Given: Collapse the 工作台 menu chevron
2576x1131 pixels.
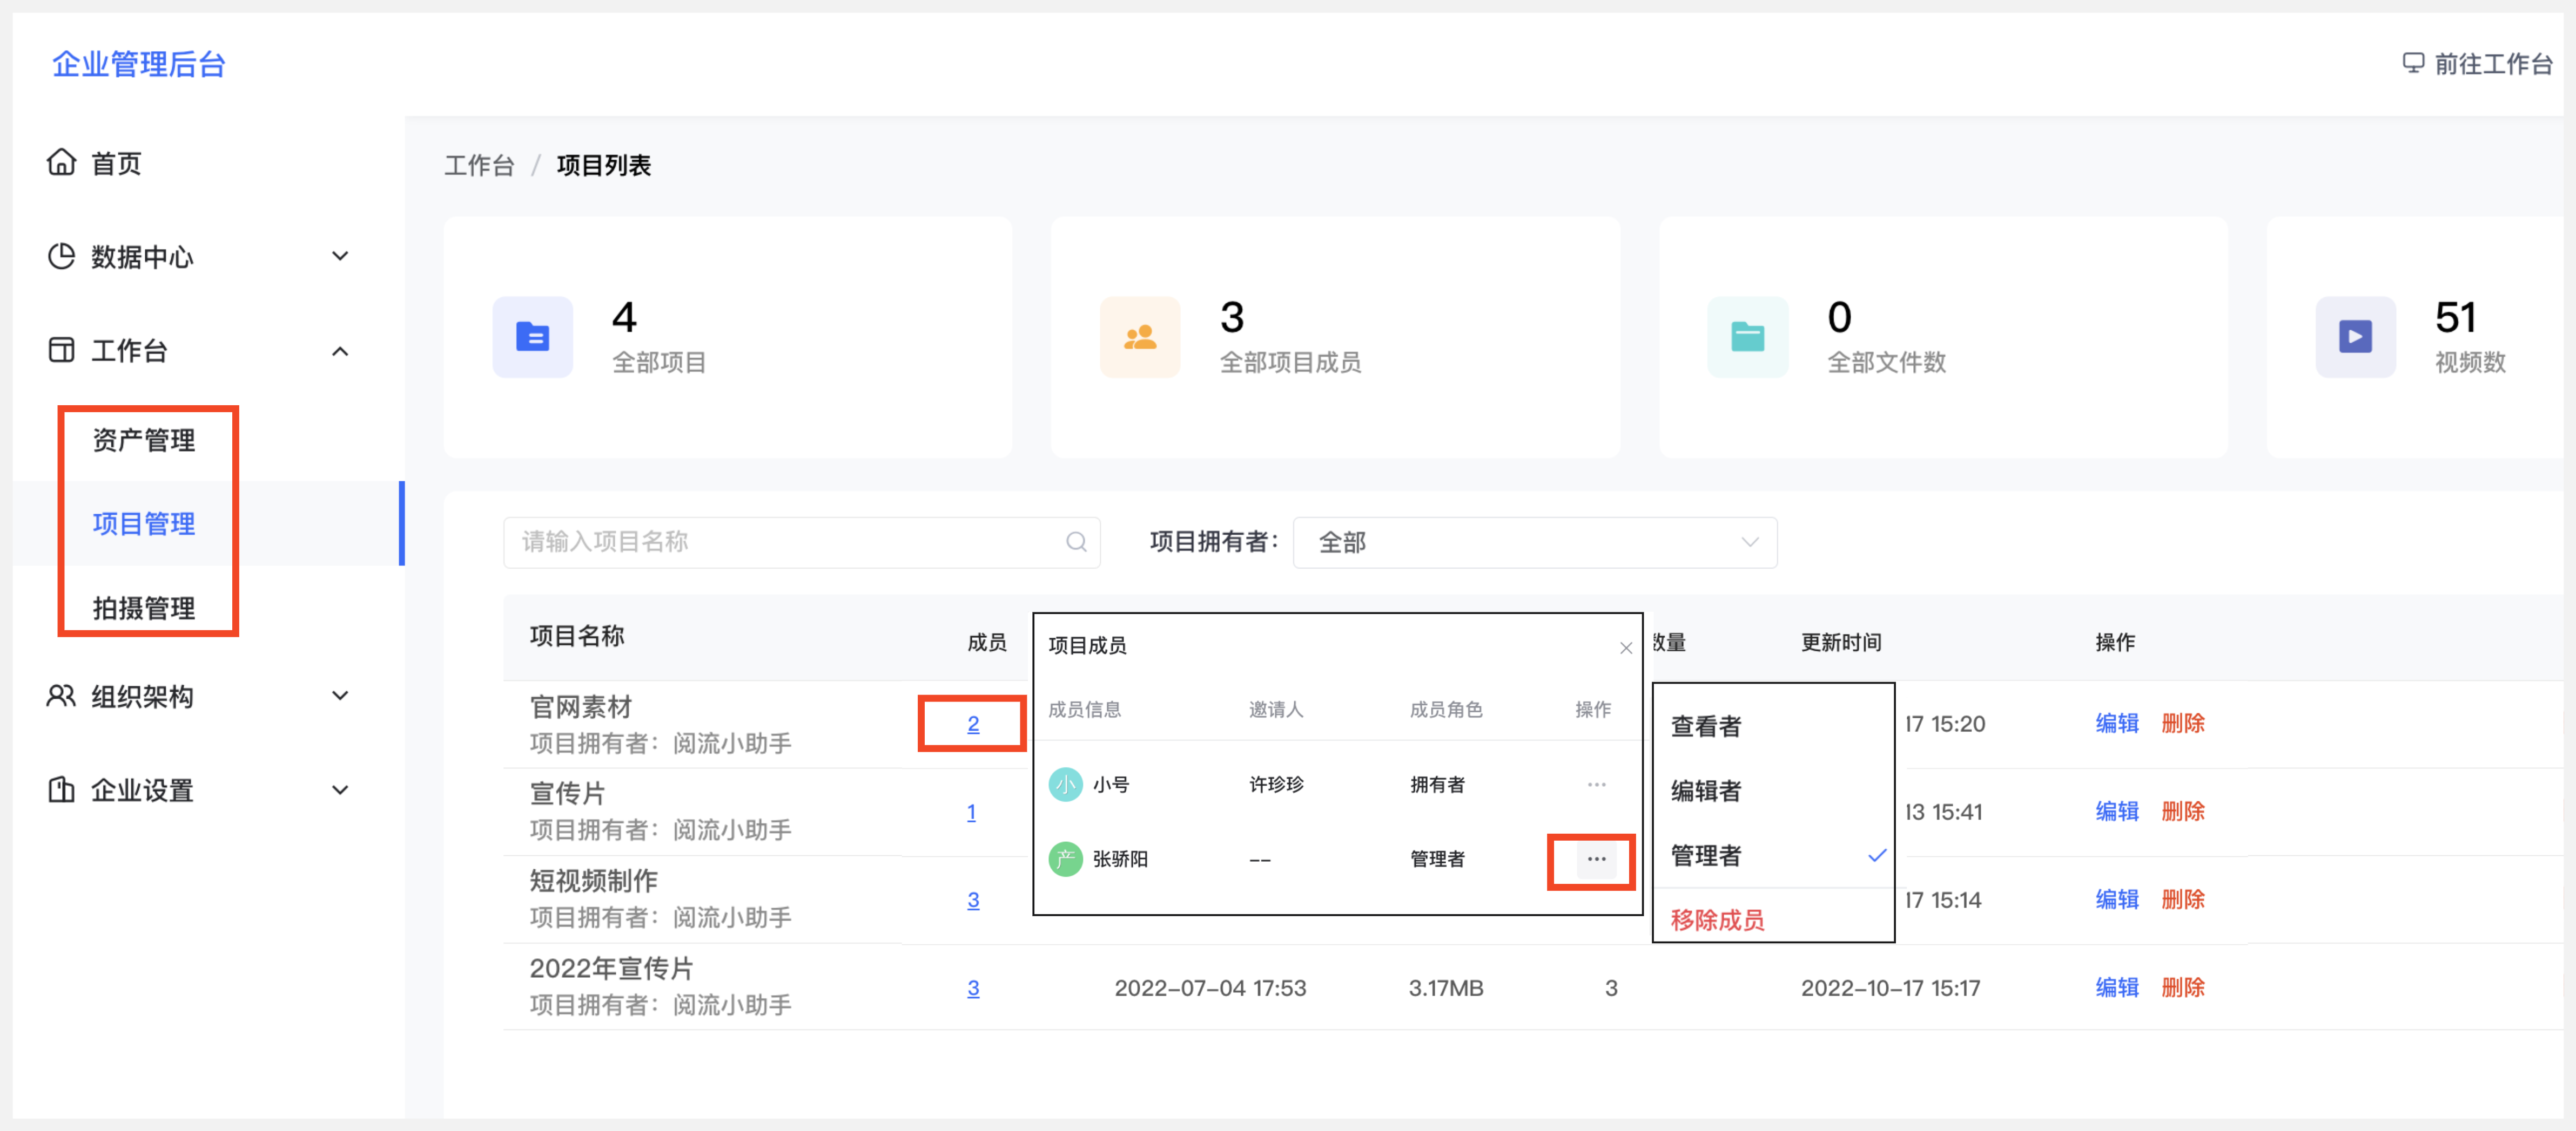Looking at the screenshot, I should pos(340,351).
